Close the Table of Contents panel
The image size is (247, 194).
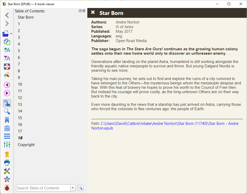(84, 11)
